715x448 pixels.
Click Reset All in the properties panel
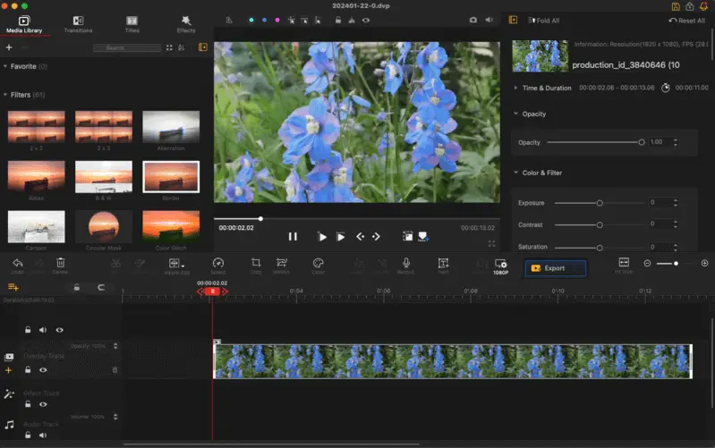click(685, 21)
